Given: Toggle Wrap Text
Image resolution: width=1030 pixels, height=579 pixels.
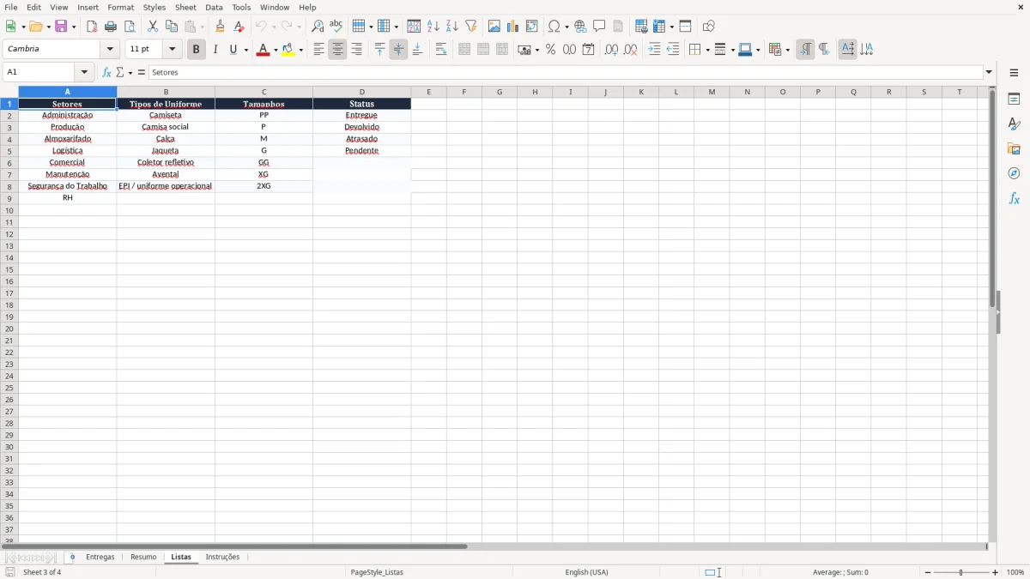Looking at the screenshot, I should (x=441, y=50).
